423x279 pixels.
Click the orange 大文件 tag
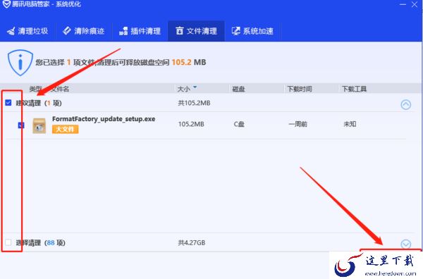point(66,130)
